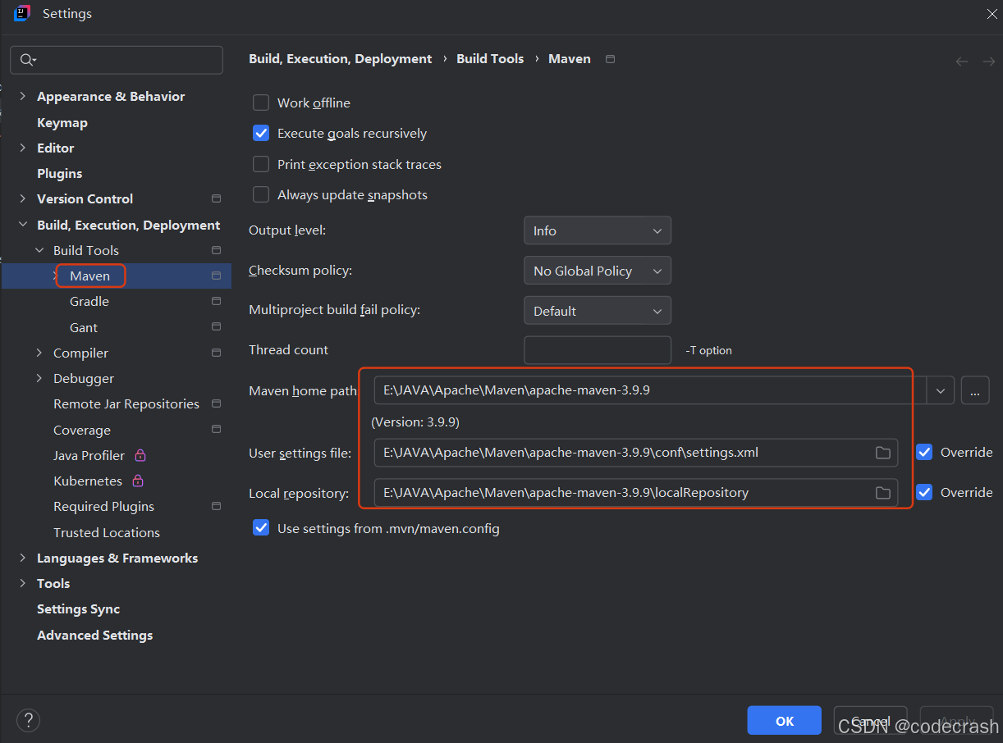
Task: Click the project-level icon beside Required Plugins
Action: pyautogui.click(x=216, y=506)
